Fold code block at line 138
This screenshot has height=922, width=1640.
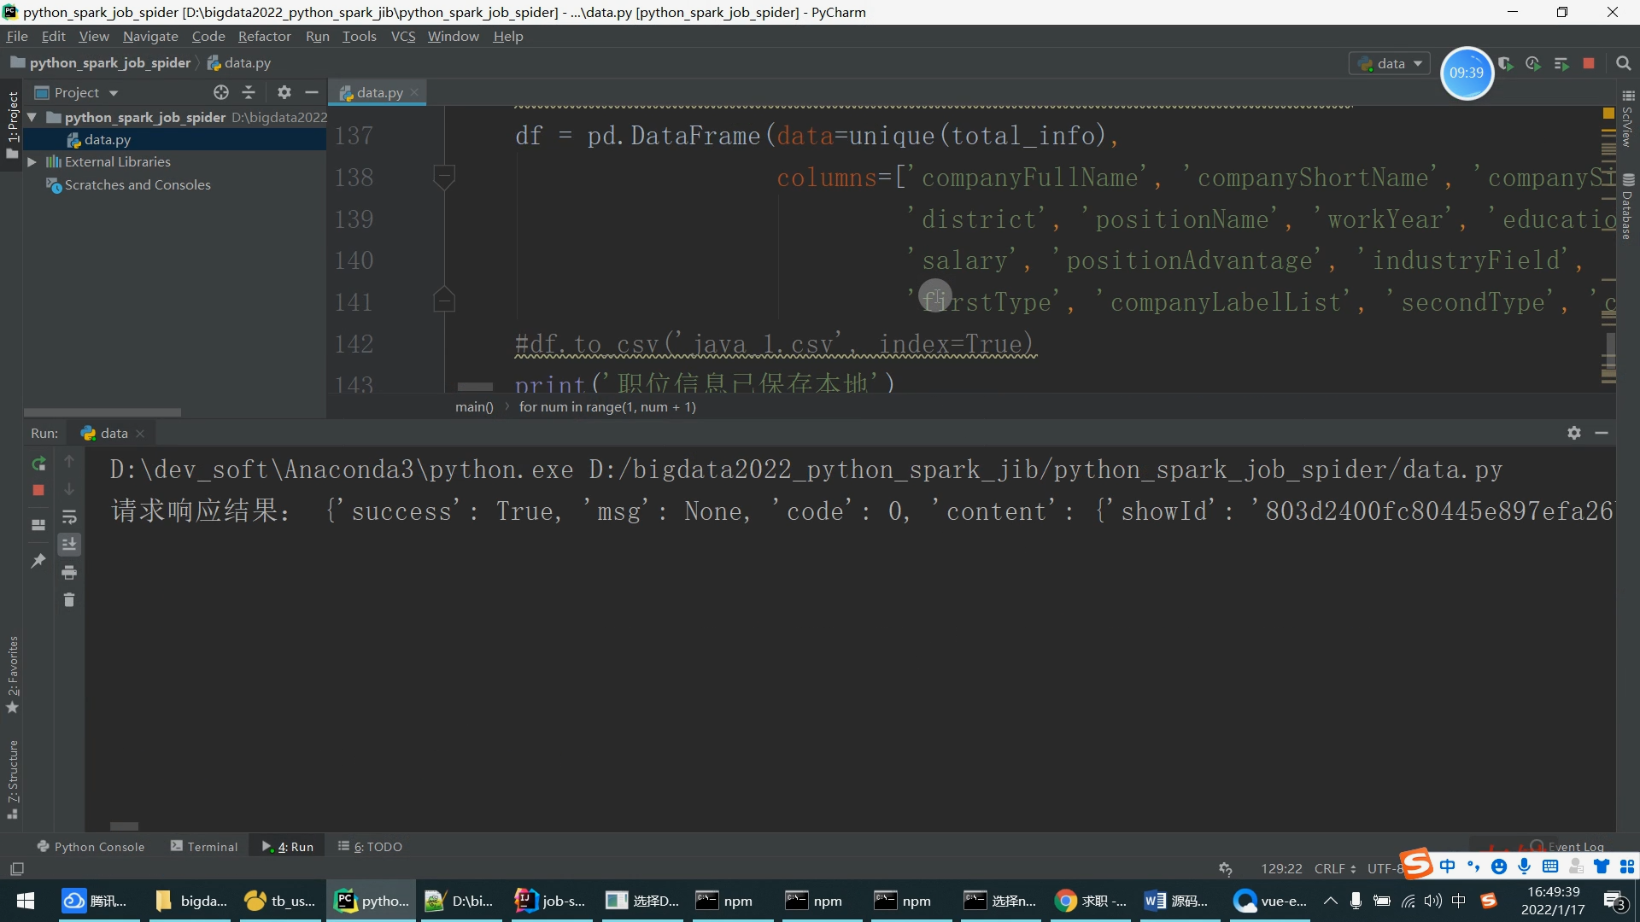point(444,177)
